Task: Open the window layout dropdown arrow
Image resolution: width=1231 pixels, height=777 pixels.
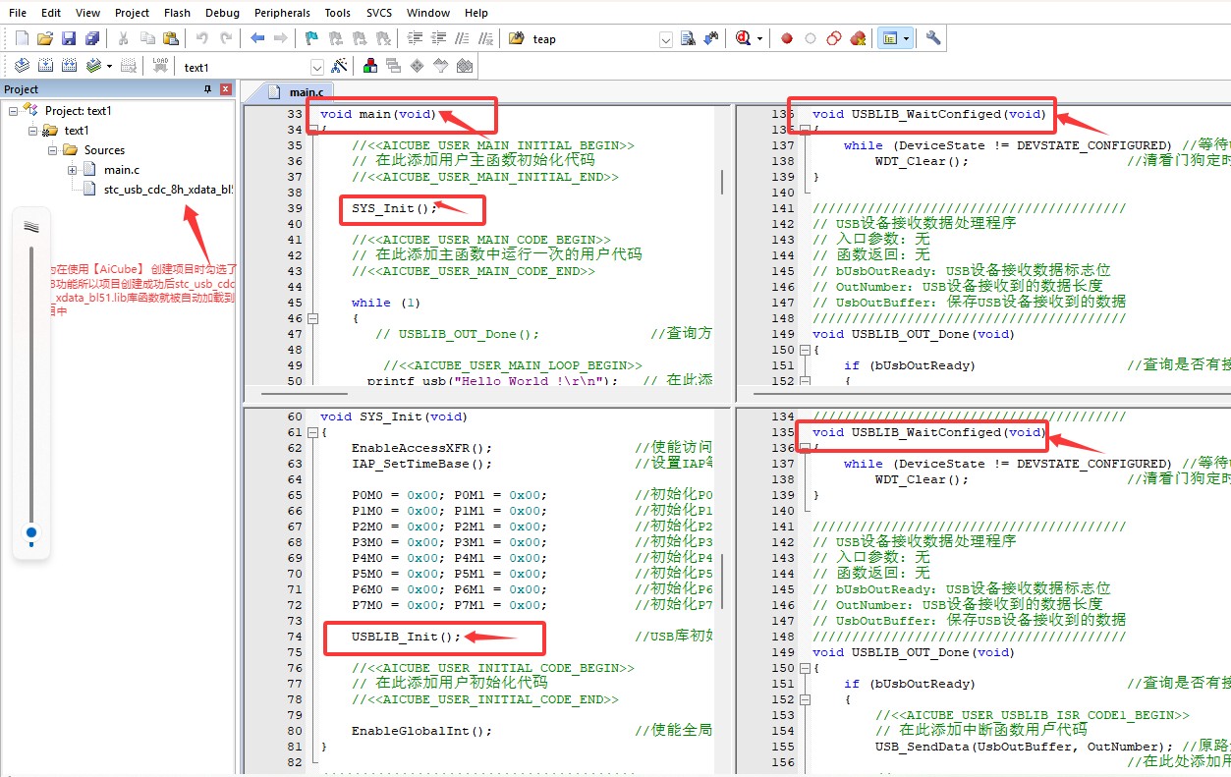Action: click(x=905, y=39)
